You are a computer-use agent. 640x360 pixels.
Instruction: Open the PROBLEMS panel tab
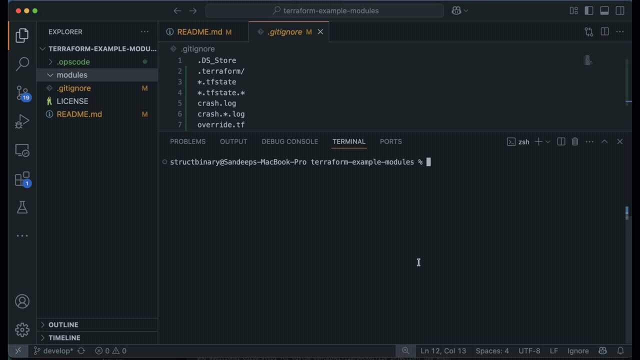tap(187, 141)
